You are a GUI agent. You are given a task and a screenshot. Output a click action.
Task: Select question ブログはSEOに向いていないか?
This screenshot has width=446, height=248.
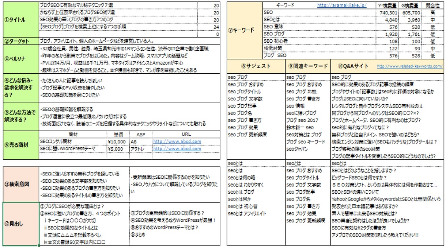tap(360, 99)
